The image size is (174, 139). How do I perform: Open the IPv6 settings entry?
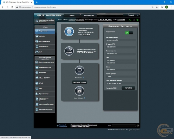pos(45,83)
